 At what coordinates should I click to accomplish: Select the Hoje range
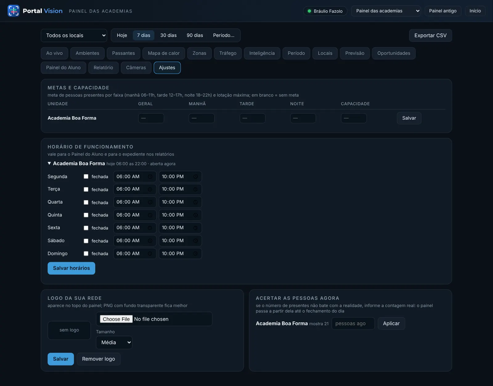122,35
